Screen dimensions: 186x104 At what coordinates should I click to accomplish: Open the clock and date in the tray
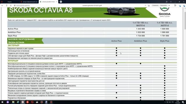click(x=178, y=102)
